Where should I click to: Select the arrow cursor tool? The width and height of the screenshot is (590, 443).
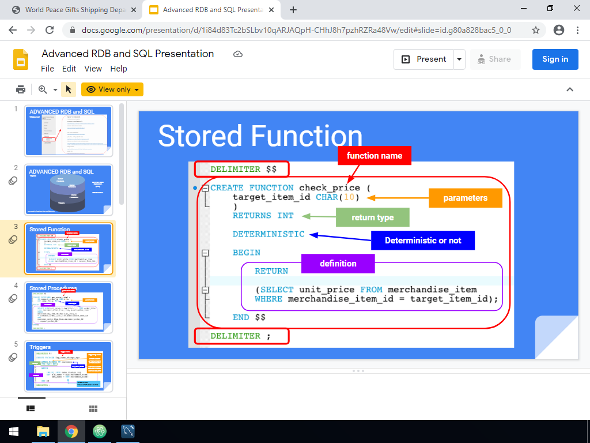[x=69, y=89]
